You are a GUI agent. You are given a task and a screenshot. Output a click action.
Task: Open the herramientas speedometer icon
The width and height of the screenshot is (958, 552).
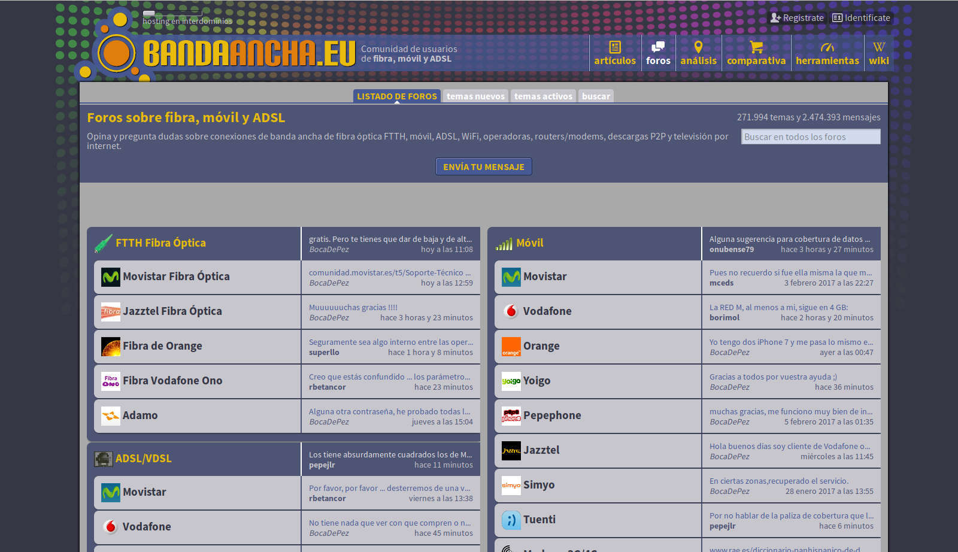pyautogui.click(x=827, y=47)
